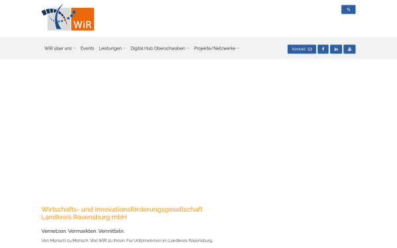Open the YouTube channel icon button
397x248 pixels.
349,49
